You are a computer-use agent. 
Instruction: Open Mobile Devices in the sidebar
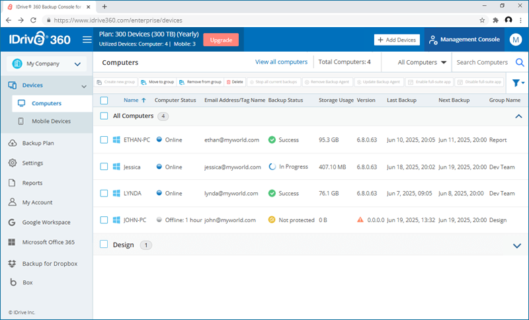coord(52,121)
